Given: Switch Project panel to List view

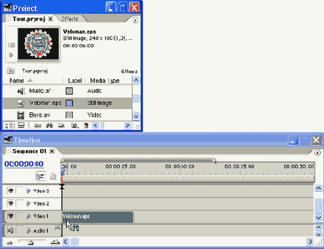Looking at the screenshot, I should 9,125.
